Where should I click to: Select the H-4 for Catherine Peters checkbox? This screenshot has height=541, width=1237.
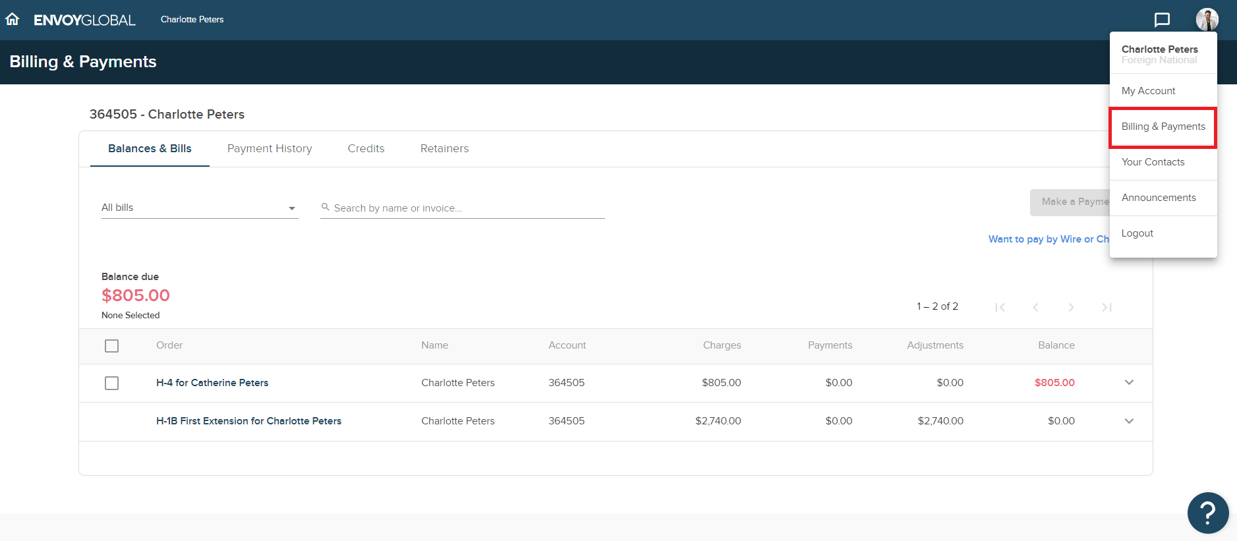click(x=112, y=383)
